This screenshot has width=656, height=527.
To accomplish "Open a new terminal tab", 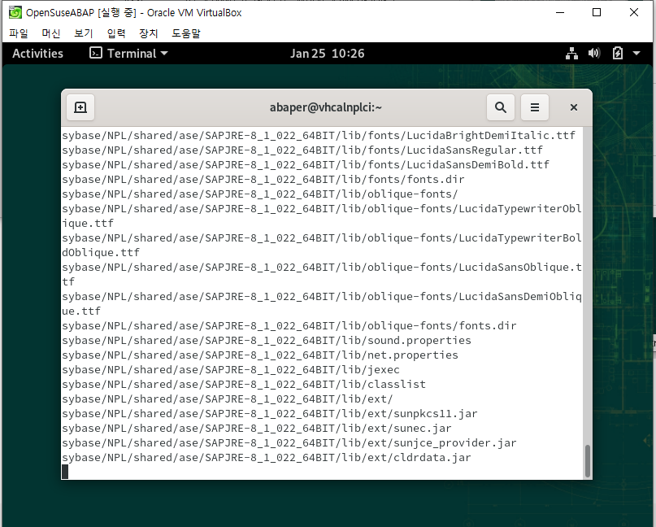I will [80, 107].
